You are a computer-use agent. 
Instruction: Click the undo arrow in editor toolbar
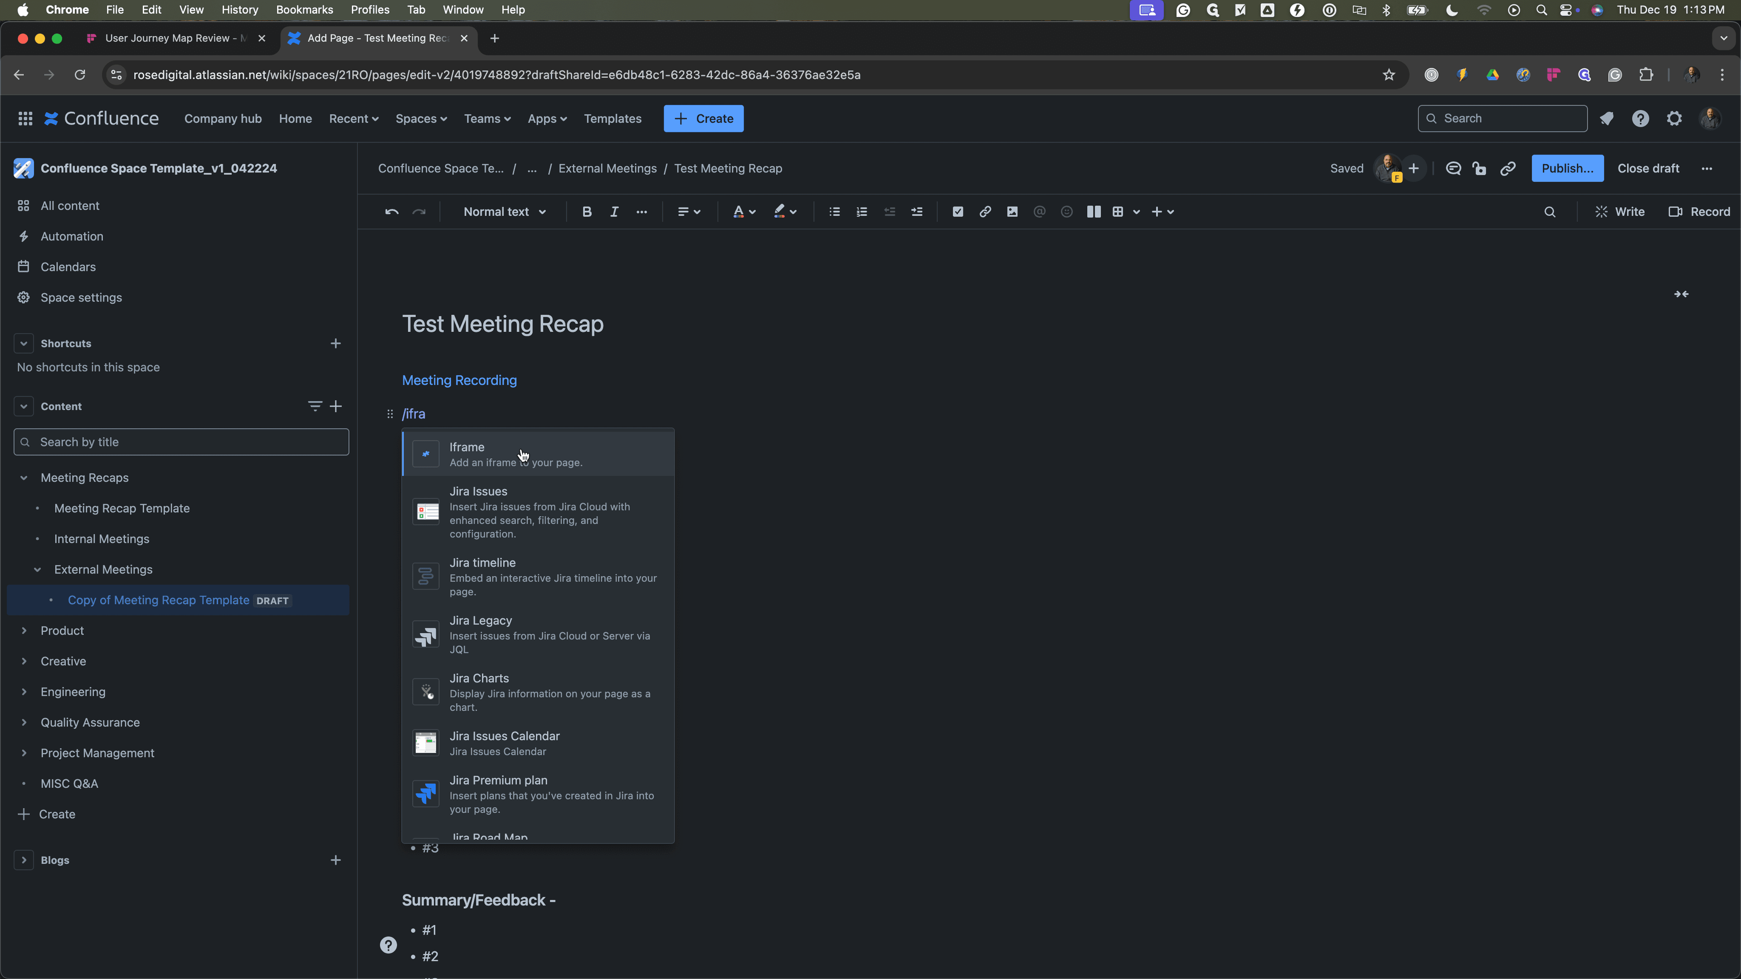(391, 212)
